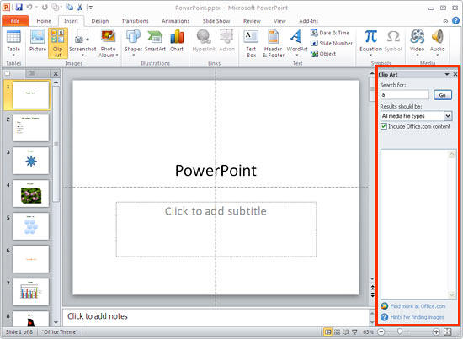The height and width of the screenshot is (339, 463).
Task: Go to next slide arrow button
Action: click(372, 294)
